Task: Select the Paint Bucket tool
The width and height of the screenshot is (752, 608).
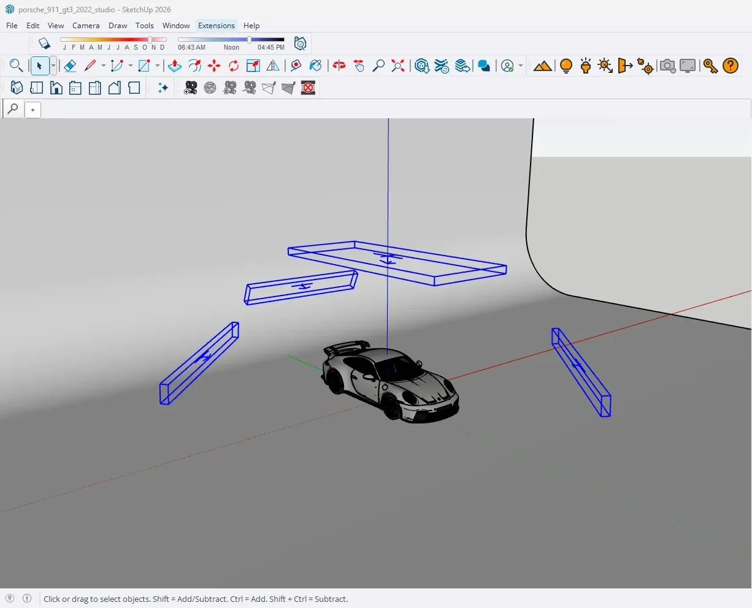Action: (316, 66)
